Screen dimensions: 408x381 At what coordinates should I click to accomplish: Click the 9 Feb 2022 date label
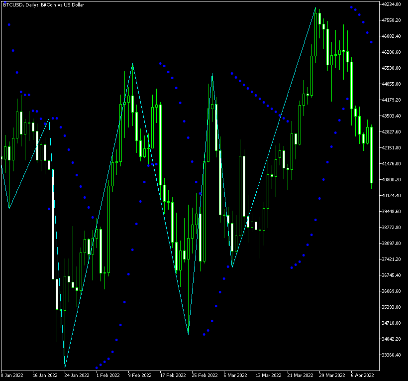click(x=139, y=375)
